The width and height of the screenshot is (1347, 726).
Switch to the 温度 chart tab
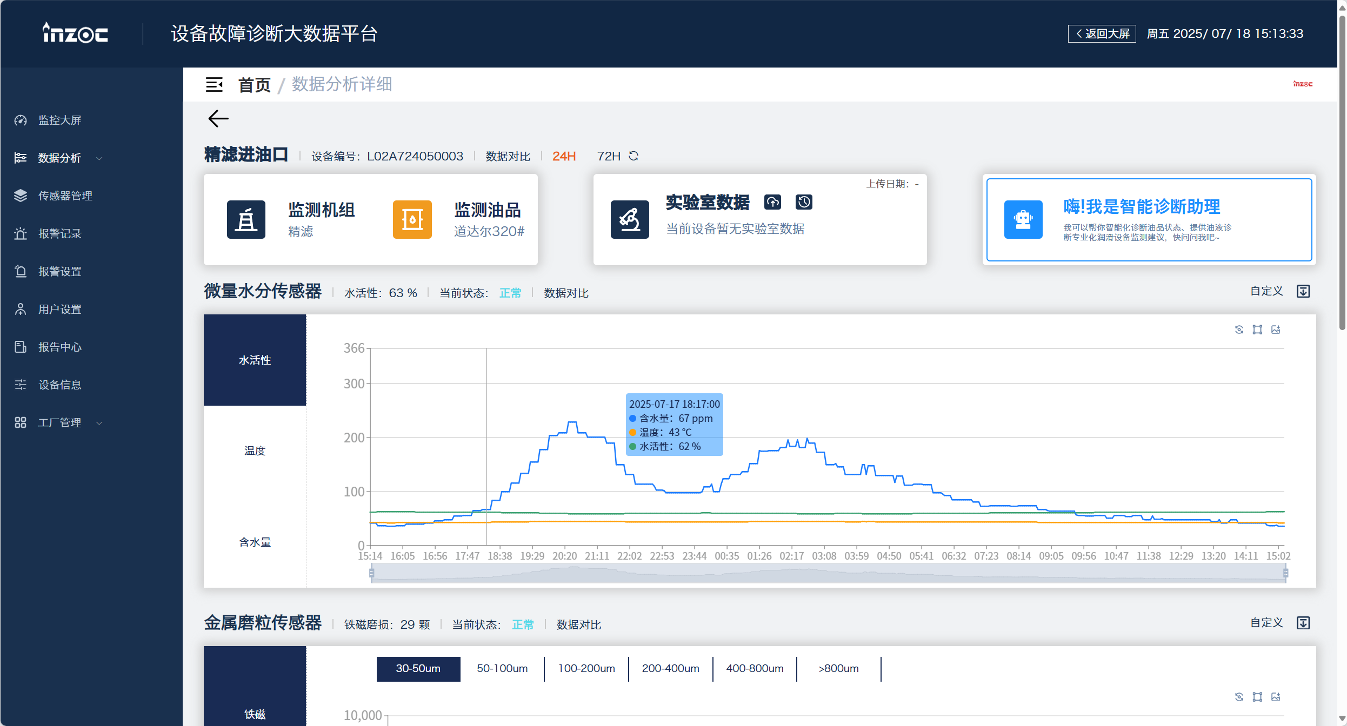point(255,450)
